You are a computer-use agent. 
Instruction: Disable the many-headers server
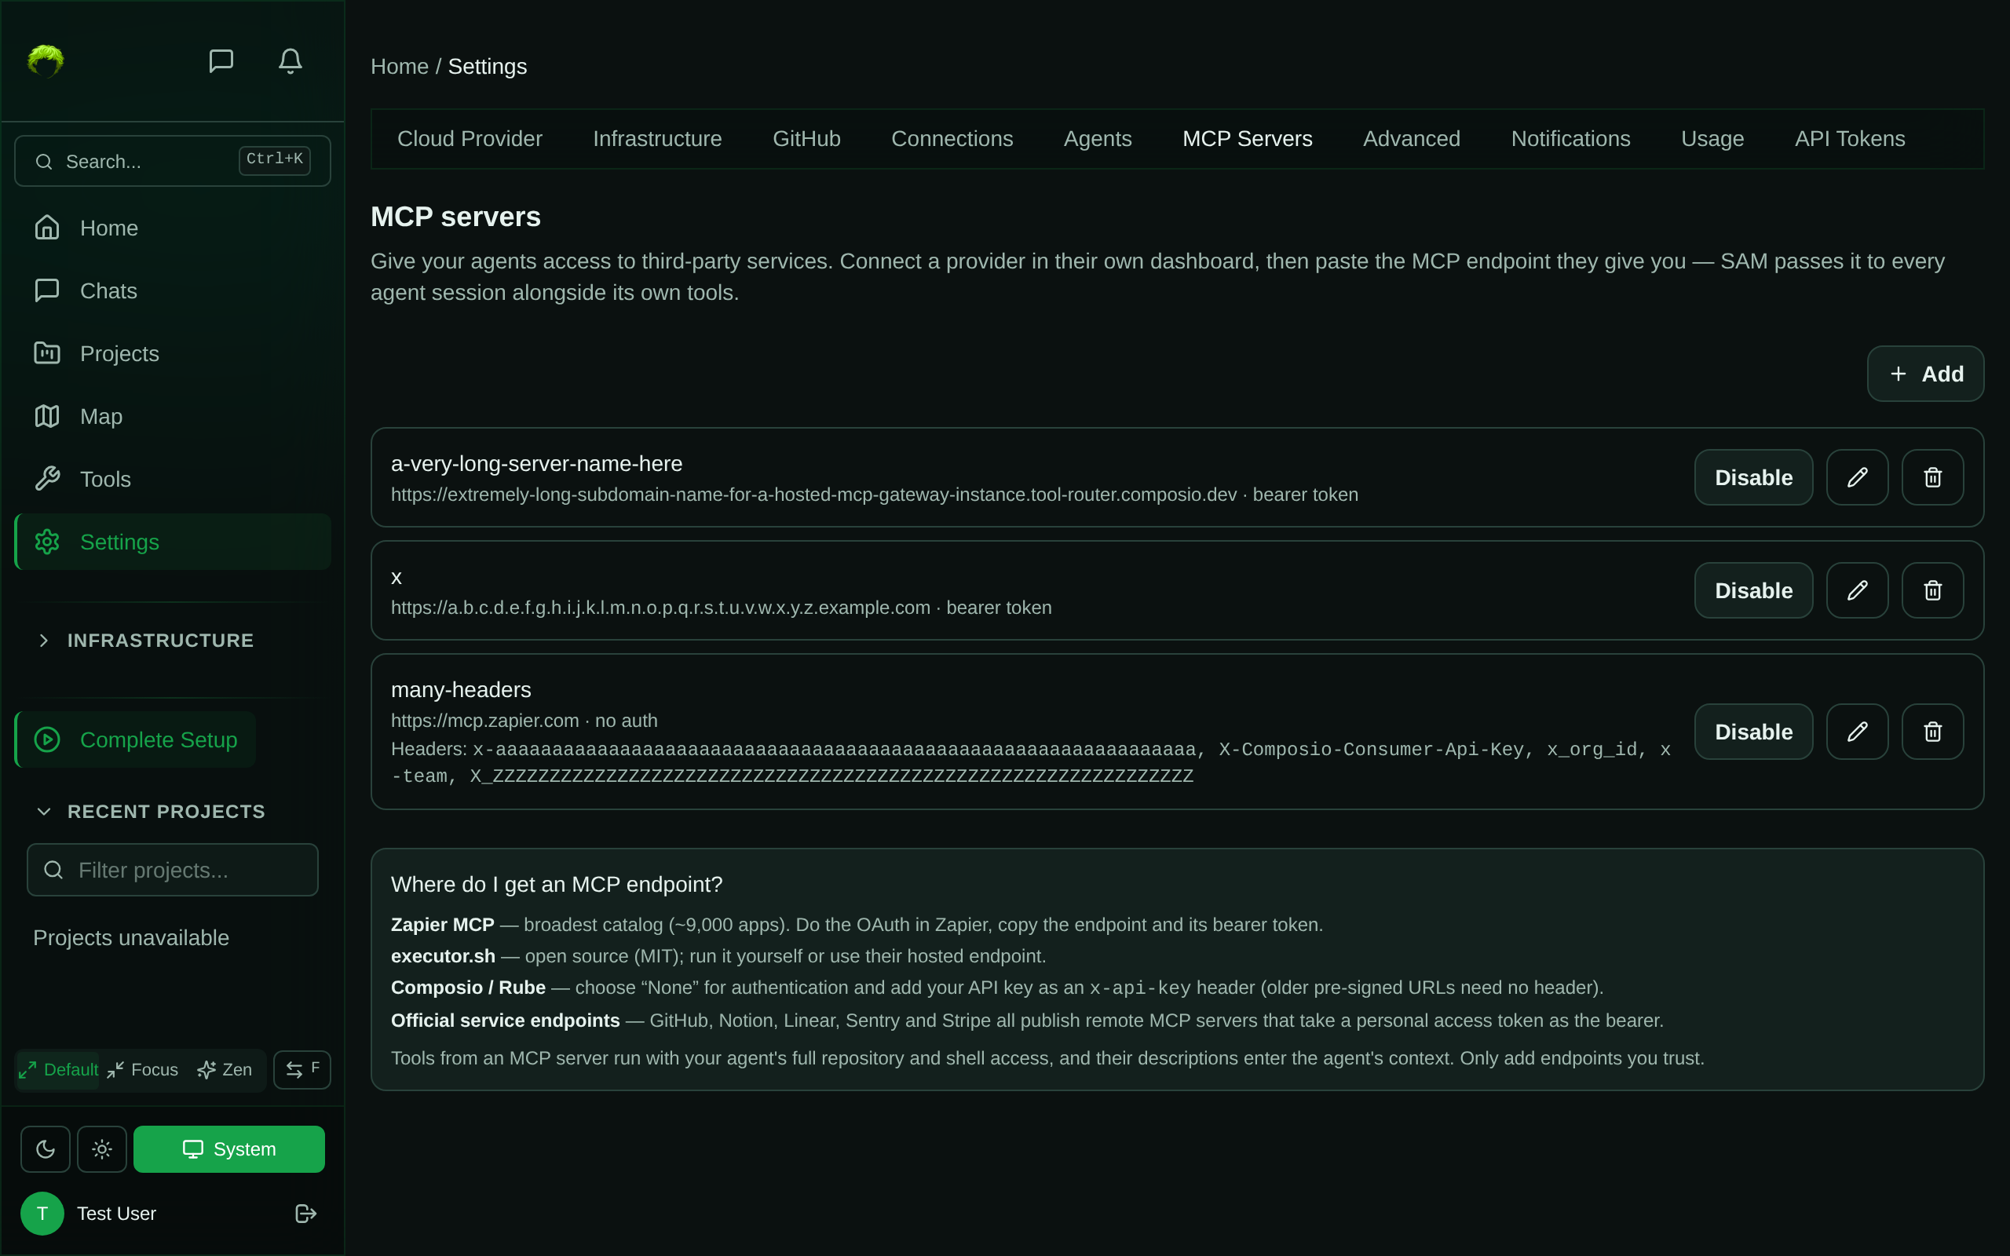point(1753,732)
